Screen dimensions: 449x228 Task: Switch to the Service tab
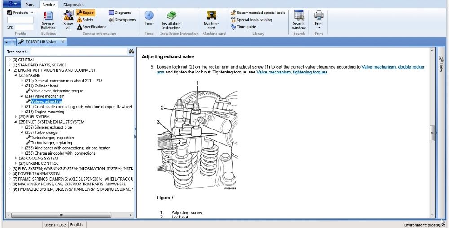(48, 4)
